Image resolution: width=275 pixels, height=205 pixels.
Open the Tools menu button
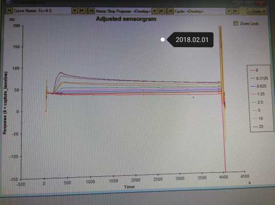tap(257, 11)
